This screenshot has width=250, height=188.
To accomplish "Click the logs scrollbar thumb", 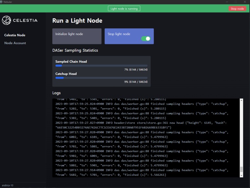I will [241, 169].
